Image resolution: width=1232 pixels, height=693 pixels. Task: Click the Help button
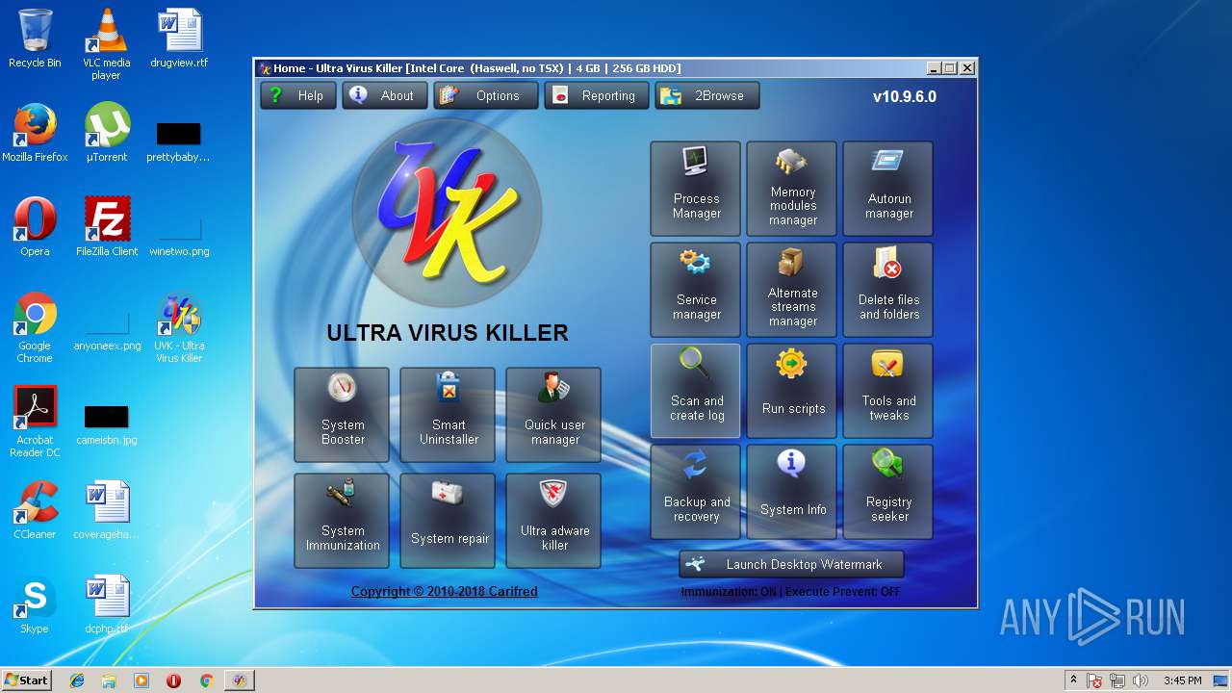[298, 95]
